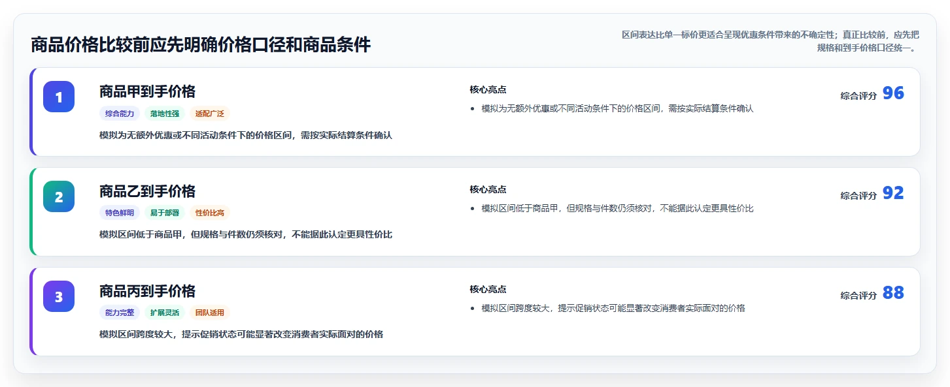The width and height of the screenshot is (950, 387).
Task: Select the 易于部署 tag
Action: click(x=165, y=213)
